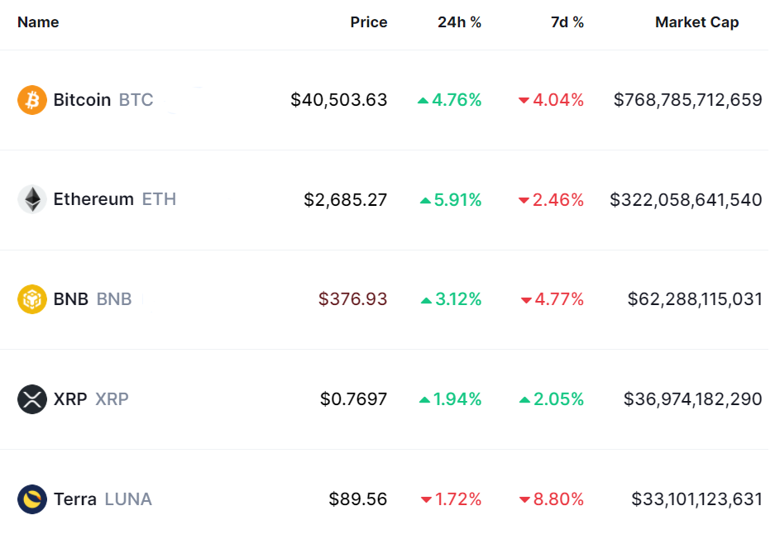Click the XRP black logo icon

[x=32, y=399]
